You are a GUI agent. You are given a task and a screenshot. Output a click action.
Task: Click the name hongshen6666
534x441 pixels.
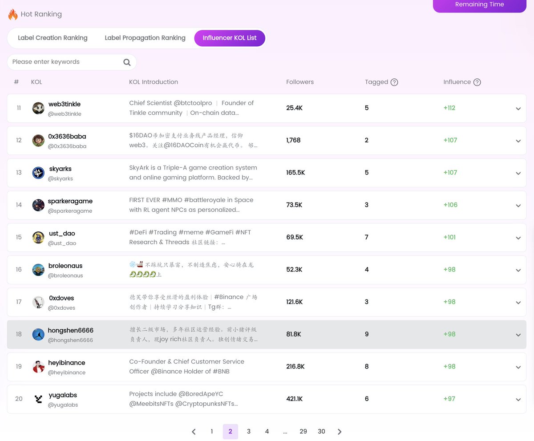pos(71,331)
